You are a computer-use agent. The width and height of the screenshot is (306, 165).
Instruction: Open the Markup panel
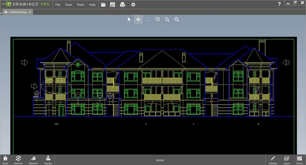(273, 160)
